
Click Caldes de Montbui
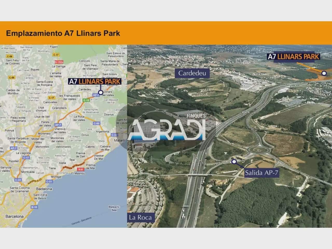[12, 92]
